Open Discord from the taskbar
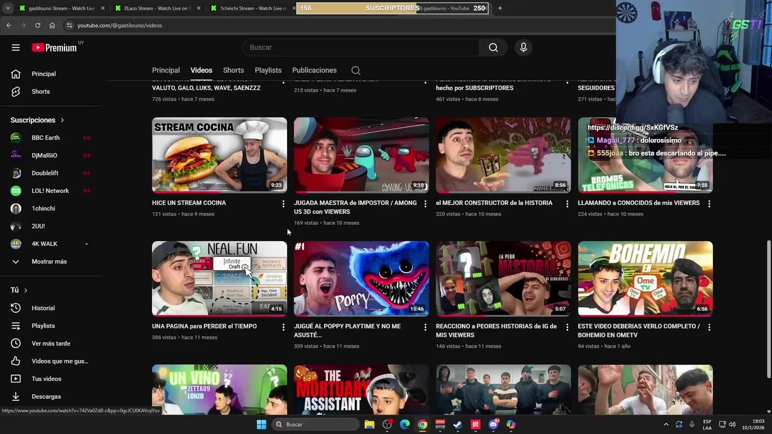 (x=493, y=424)
